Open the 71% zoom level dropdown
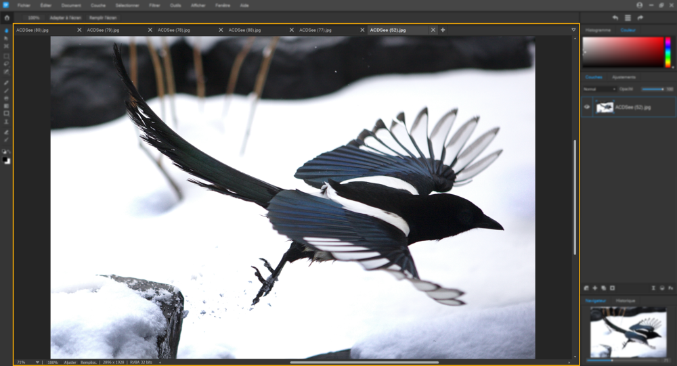The image size is (677, 366). [x=37, y=362]
